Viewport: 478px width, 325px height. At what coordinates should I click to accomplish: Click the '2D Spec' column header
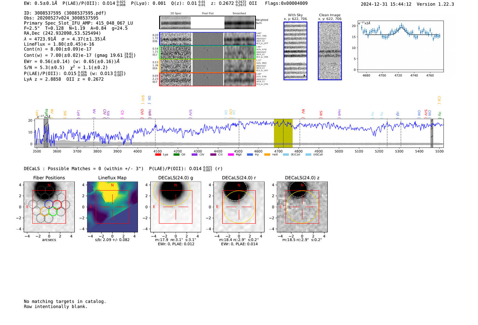click(x=176, y=14)
